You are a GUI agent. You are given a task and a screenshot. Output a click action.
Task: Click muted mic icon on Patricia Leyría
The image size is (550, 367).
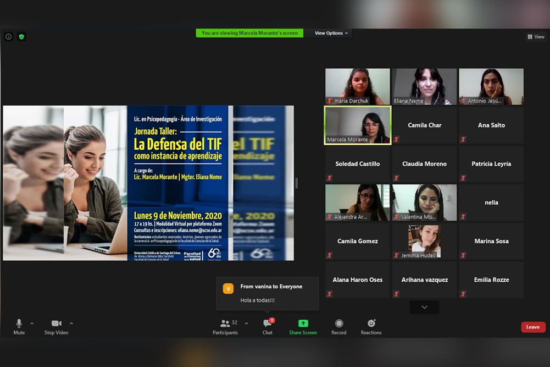click(463, 178)
